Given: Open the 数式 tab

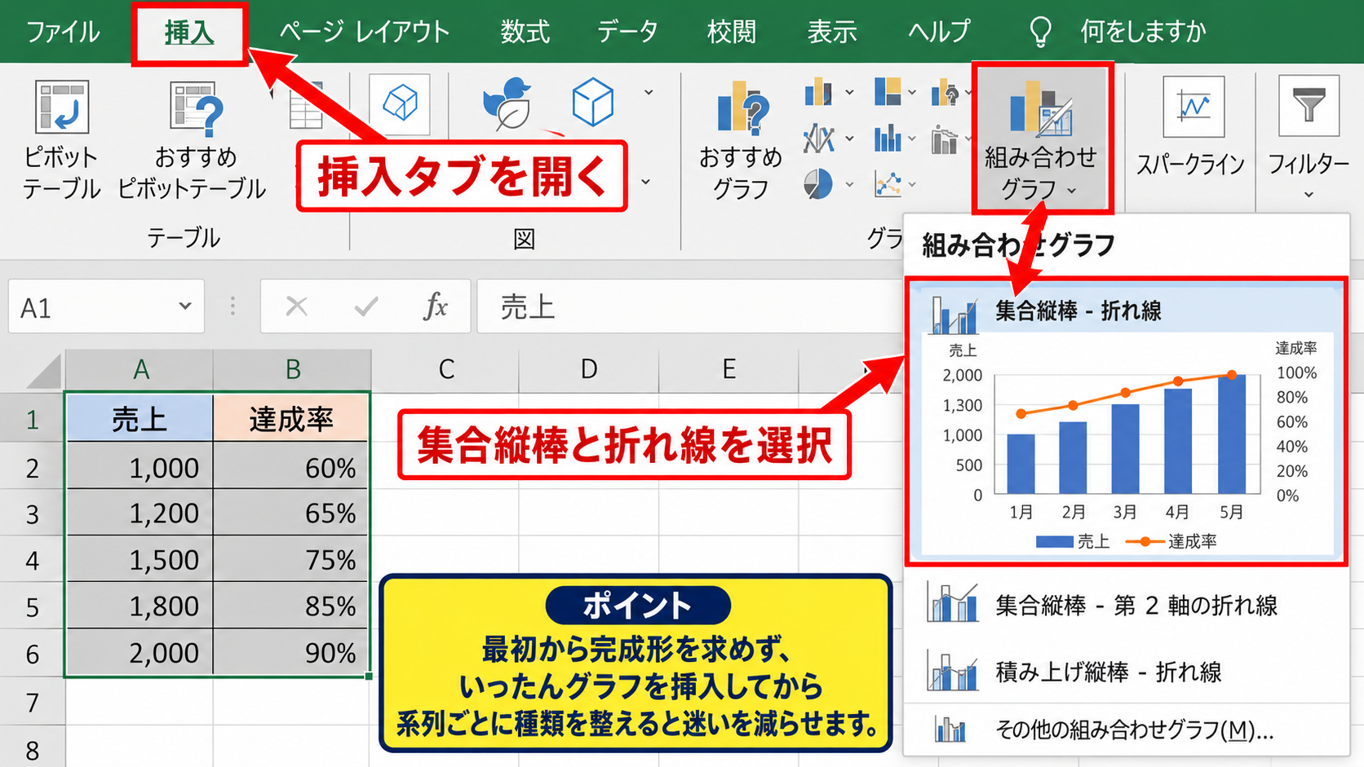Looking at the screenshot, I should tap(525, 32).
